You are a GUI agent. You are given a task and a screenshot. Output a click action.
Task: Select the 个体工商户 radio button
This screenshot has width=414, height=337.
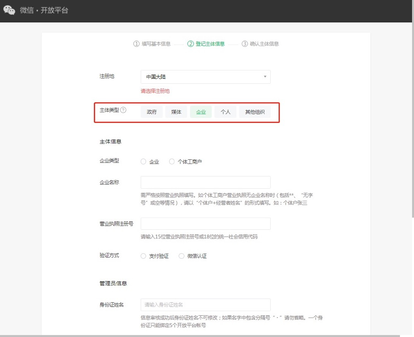click(171, 161)
